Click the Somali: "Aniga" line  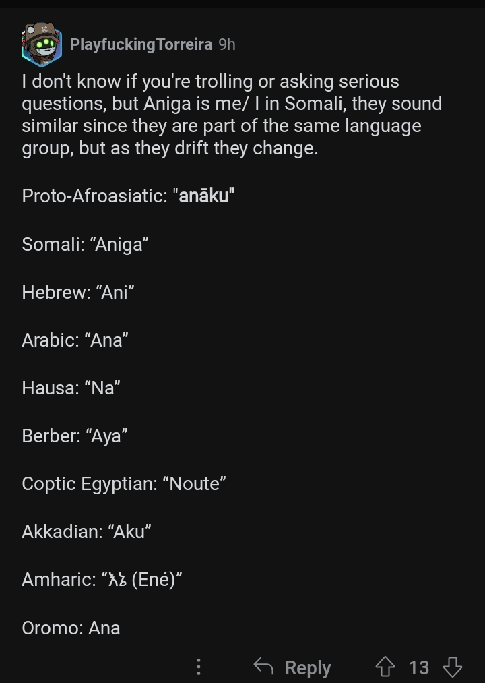[86, 244]
